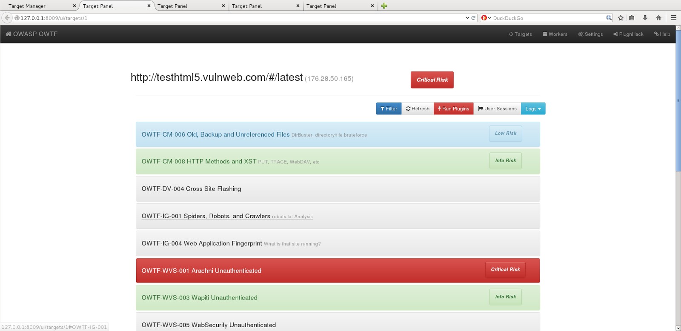Expand OWTF-IG-001 Spiders, Robots, and Crawlers

338,216
